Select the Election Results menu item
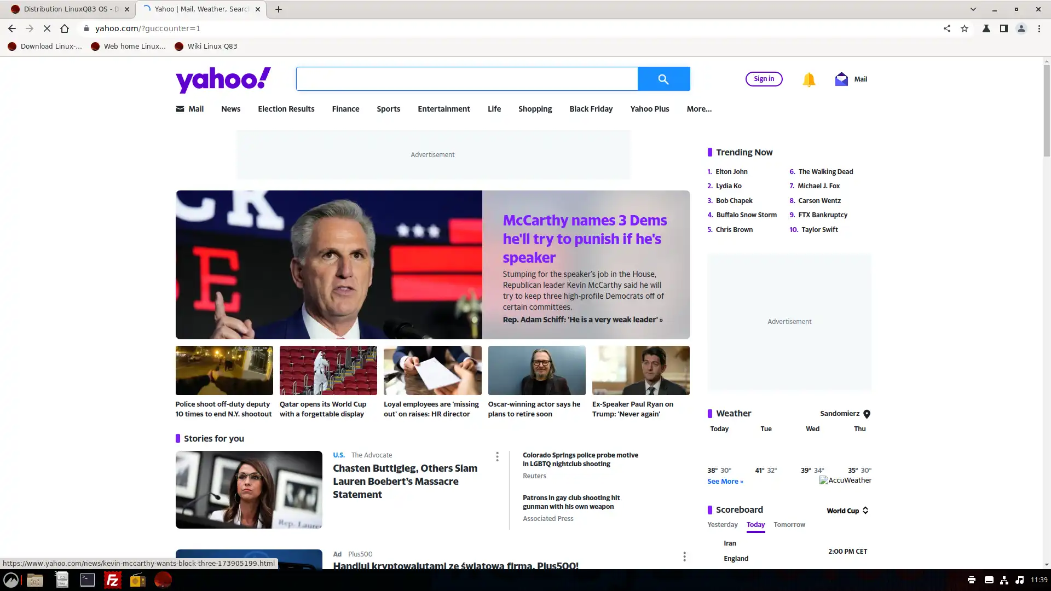 point(286,109)
